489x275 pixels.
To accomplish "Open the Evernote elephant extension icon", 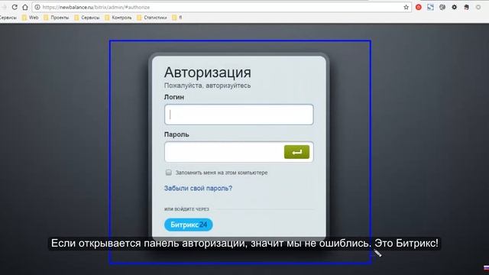I will point(467,7).
